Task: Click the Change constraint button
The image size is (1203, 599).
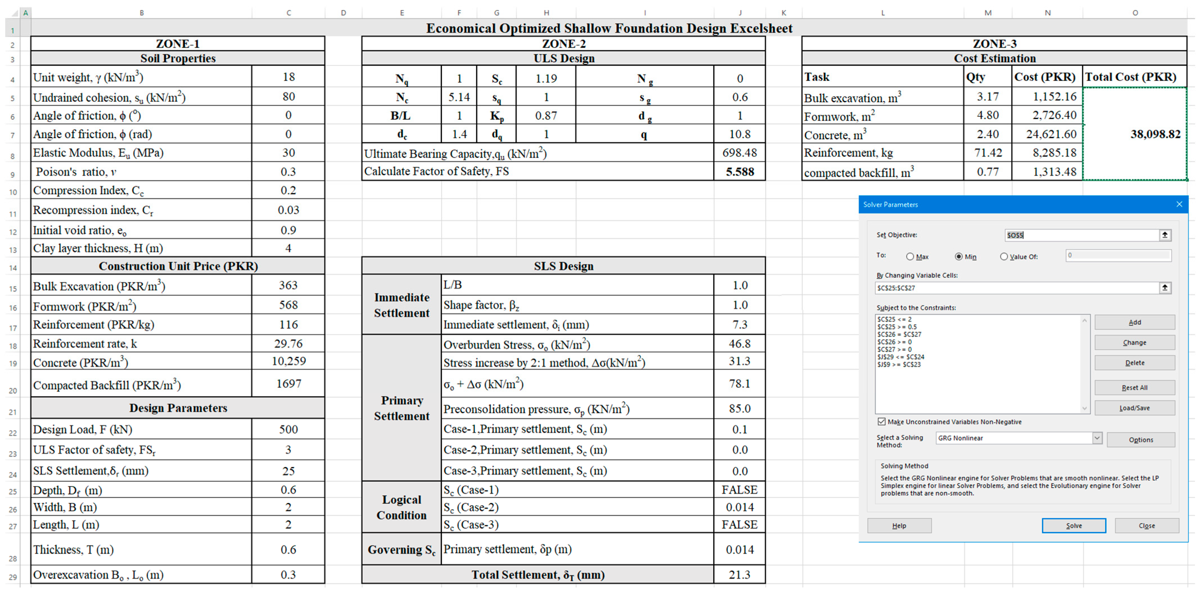Action: click(x=1134, y=342)
